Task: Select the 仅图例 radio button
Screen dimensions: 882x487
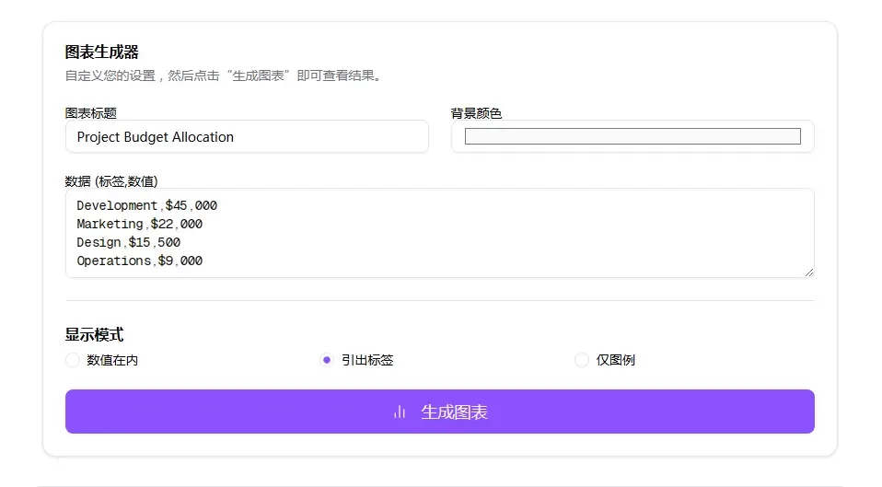Action: [582, 360]
